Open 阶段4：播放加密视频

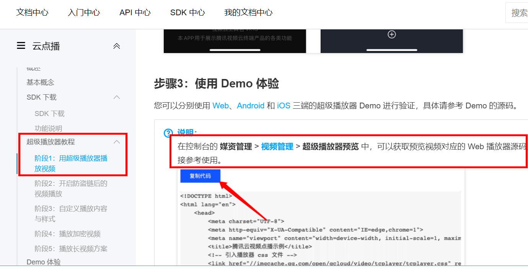(x=68, y=234)
